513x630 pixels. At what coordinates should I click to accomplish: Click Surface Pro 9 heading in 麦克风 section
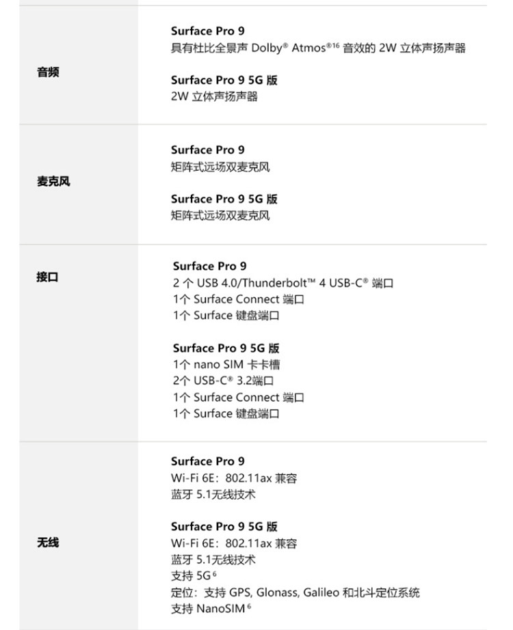[207, 150]
